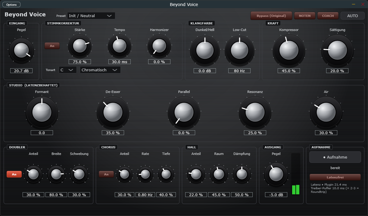368x216 pixels.
Task: Click the Air knob
Action: click(x=326, y=112)
